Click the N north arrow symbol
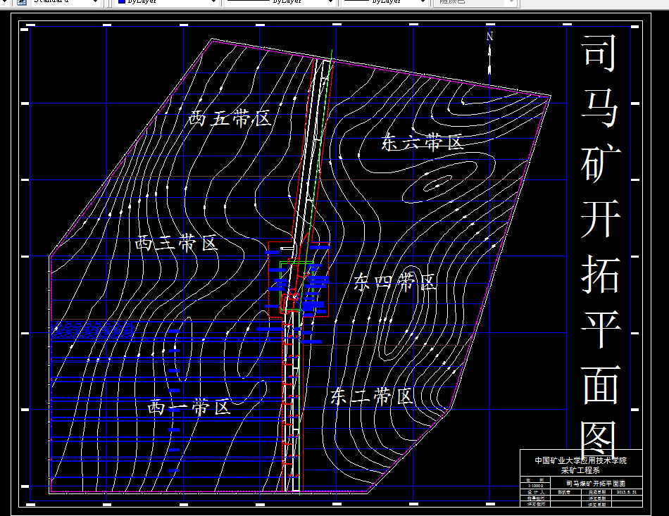Screen dimensions: 669x516 [x=489, y=54]
